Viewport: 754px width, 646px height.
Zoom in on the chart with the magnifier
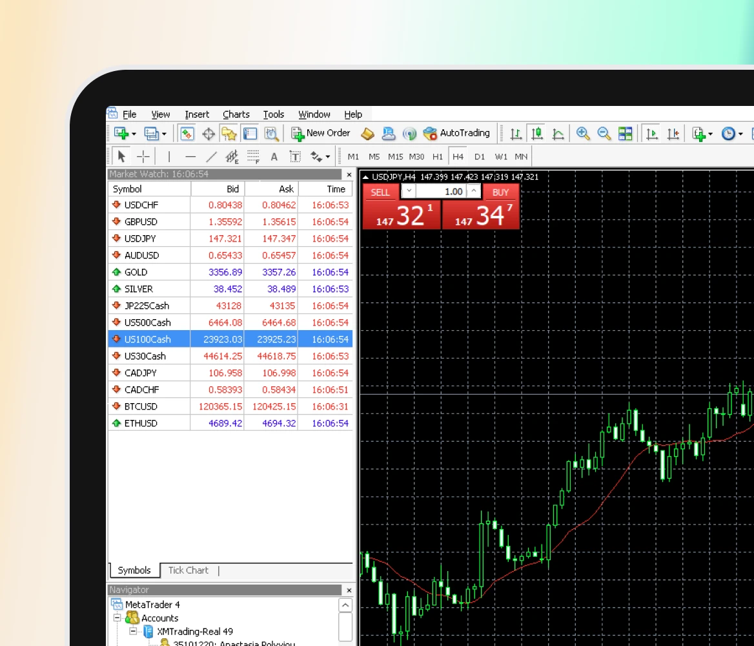pyautogui.click(x=582, y=133)
